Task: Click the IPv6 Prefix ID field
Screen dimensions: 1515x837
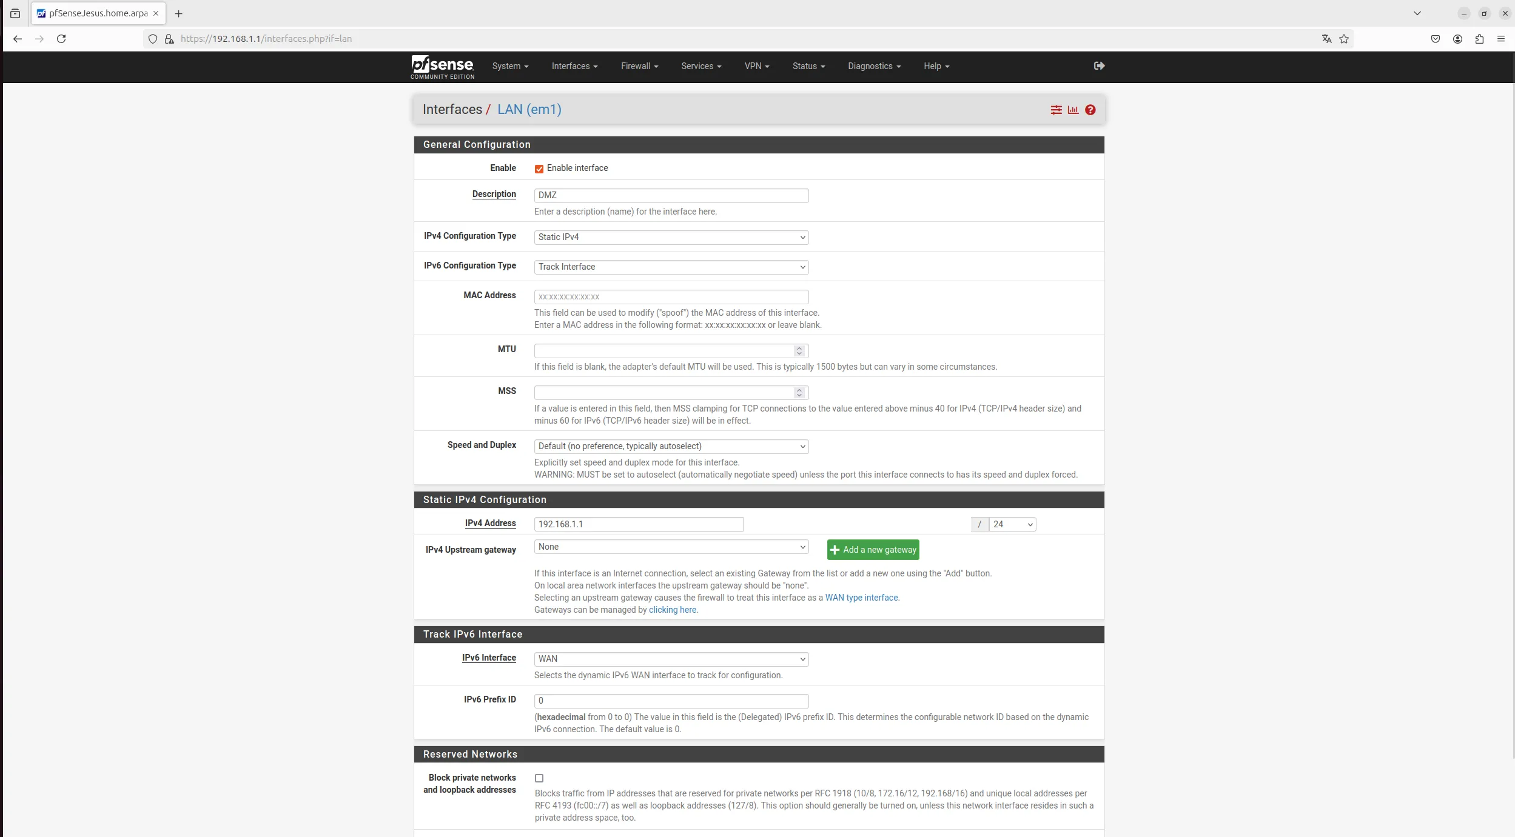Action: pos(671,701)
